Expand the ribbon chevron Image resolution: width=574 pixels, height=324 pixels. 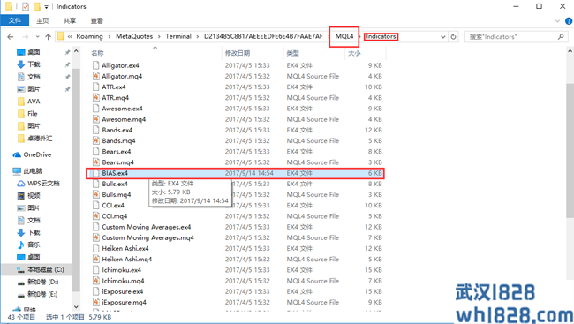click(x=557, y=21)
